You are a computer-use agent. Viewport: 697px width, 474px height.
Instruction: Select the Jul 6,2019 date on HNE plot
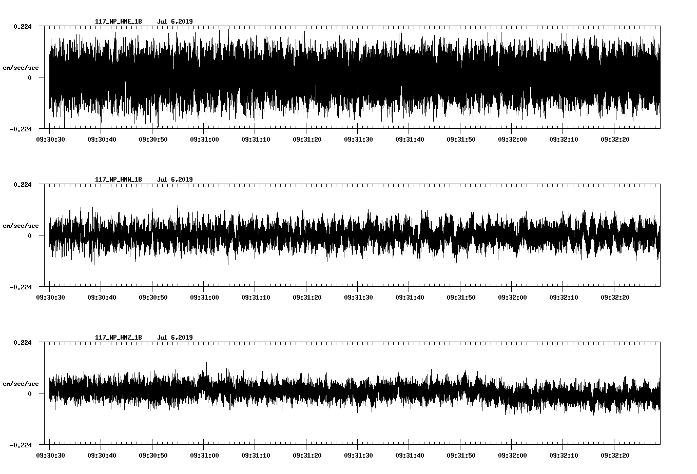175,22
